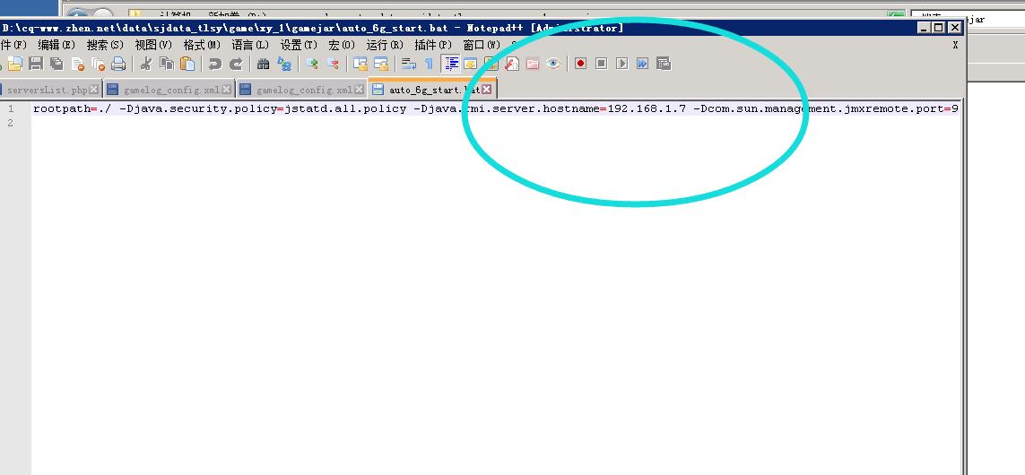Viewport: 1025px width, 475px height.
Task: Open the 语言(L) menu
Action: (249, 45)
